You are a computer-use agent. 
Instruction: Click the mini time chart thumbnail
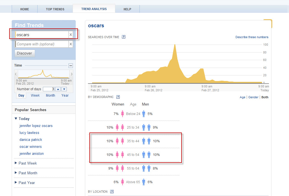(x=44, y=74)
